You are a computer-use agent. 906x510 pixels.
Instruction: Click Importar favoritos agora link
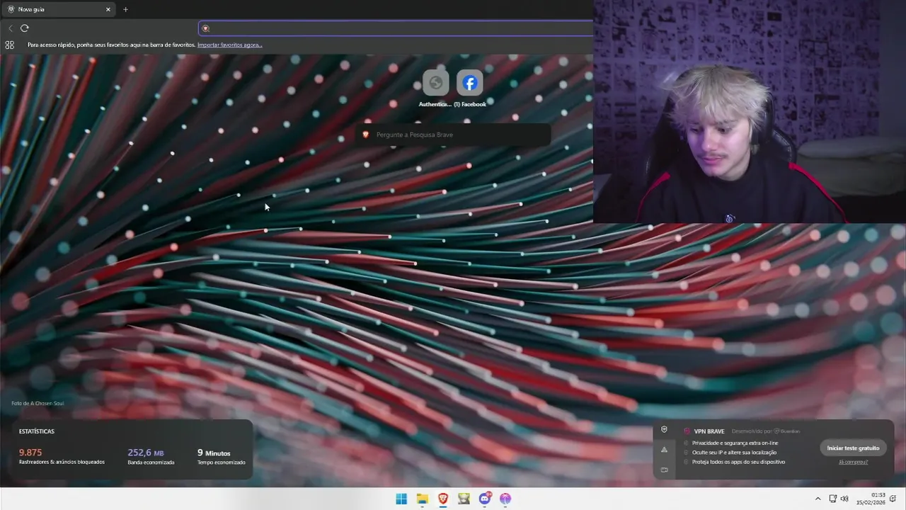[x=230, y=45]
